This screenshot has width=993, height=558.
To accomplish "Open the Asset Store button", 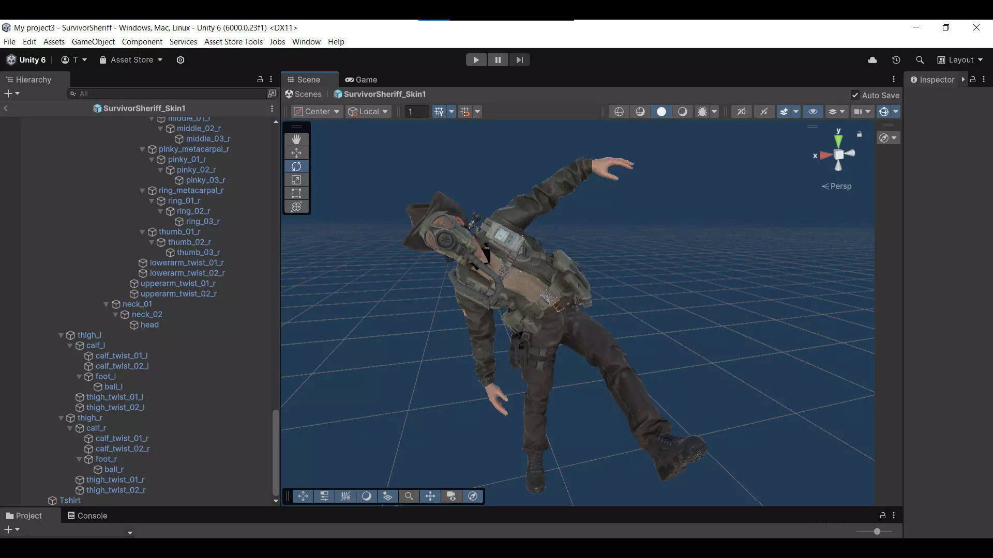I will point(131,60).
